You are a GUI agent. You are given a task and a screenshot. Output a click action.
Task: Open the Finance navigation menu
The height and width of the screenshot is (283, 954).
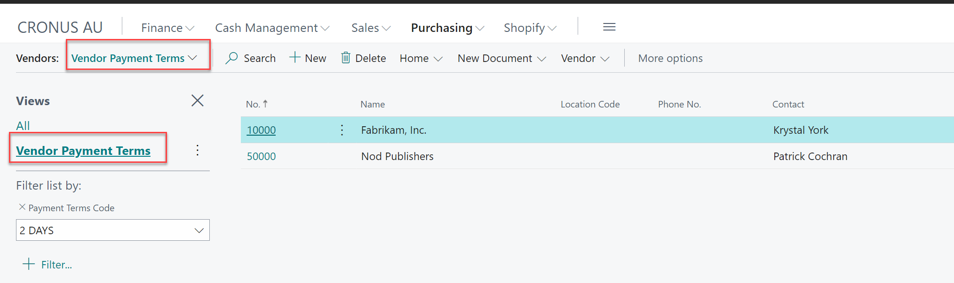coord(167,28)
